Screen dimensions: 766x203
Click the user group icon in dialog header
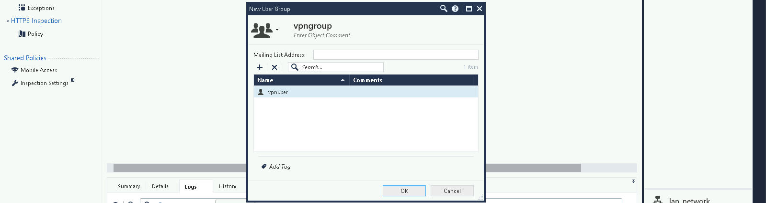(x=262, y=30)
